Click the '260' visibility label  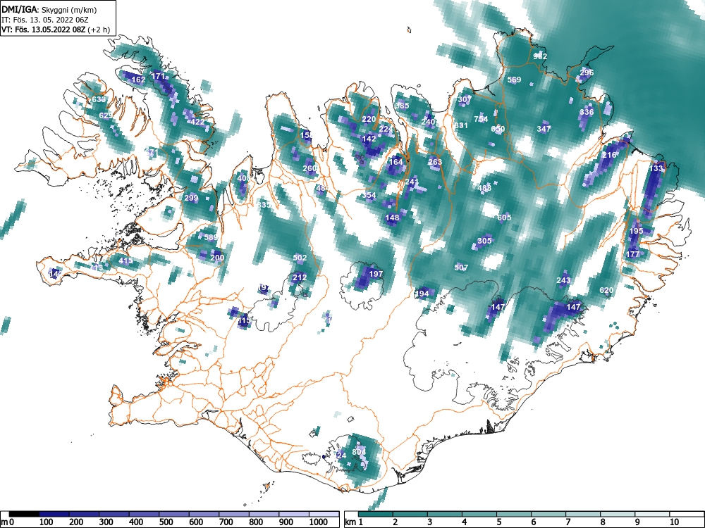(309, 168)
